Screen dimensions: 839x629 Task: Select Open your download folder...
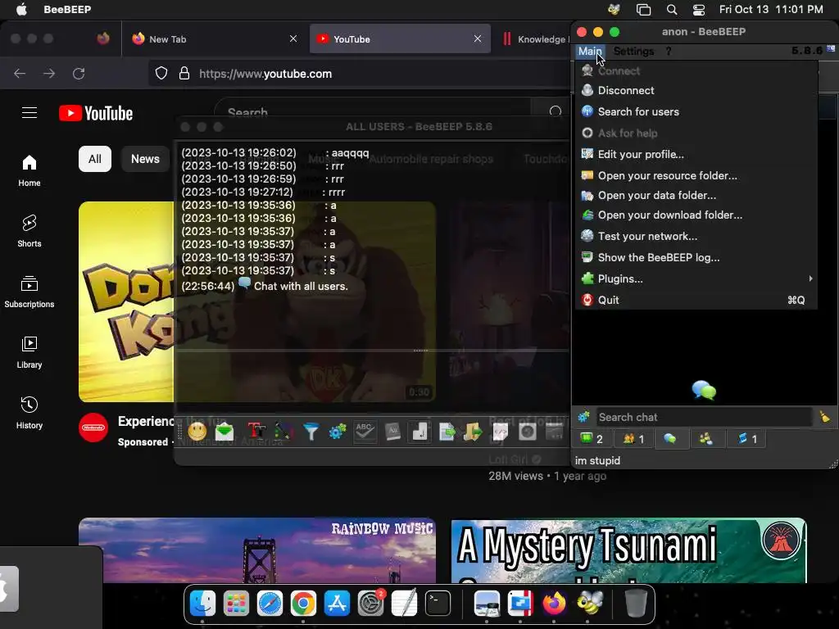click(x=696, y=215)
